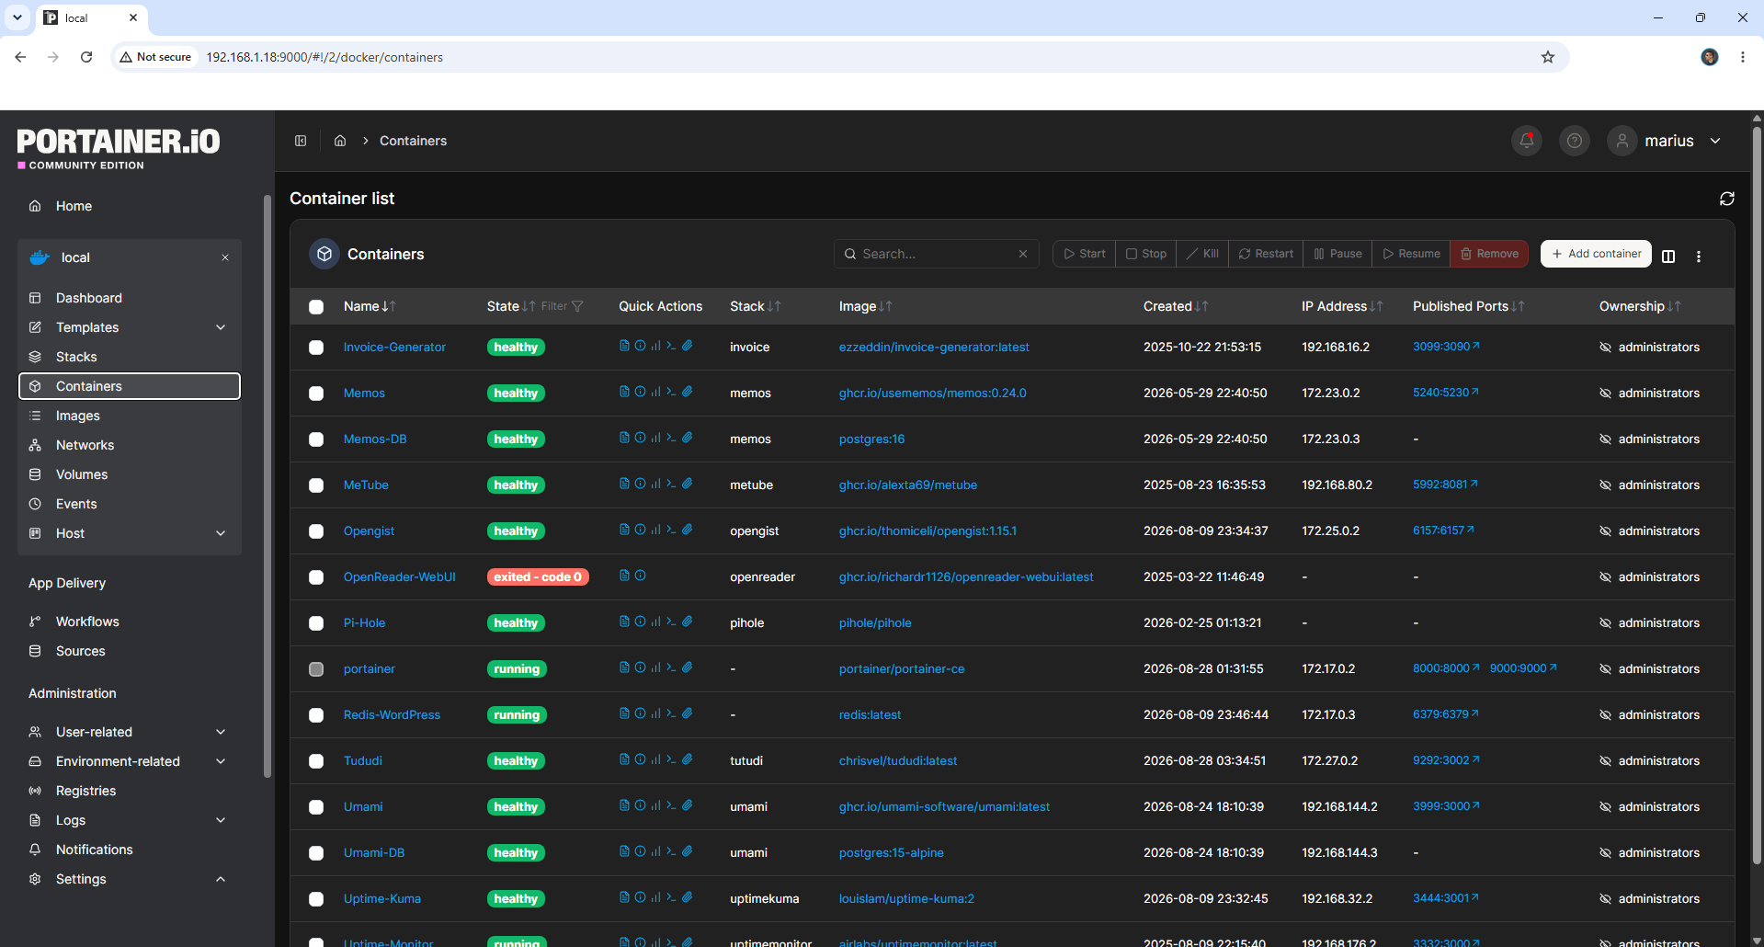
Task: Open the Dashboard sidebar item
Action: pos(89,298)
